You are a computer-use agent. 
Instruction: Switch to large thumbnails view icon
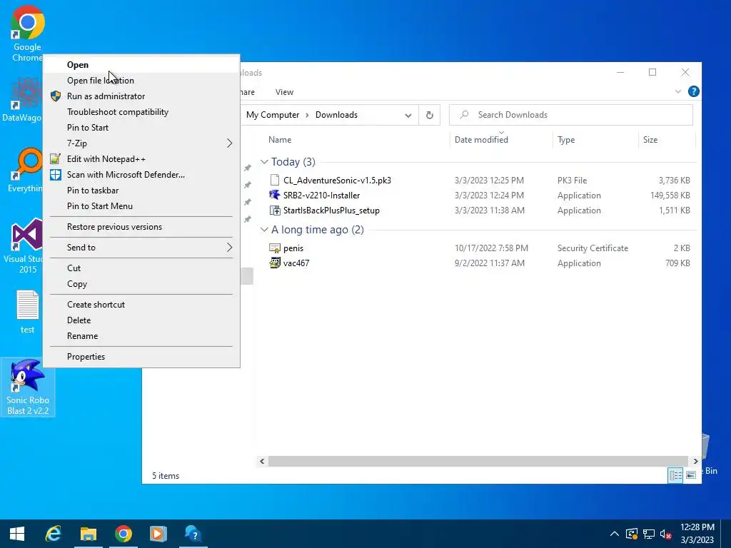pos(691,475)
